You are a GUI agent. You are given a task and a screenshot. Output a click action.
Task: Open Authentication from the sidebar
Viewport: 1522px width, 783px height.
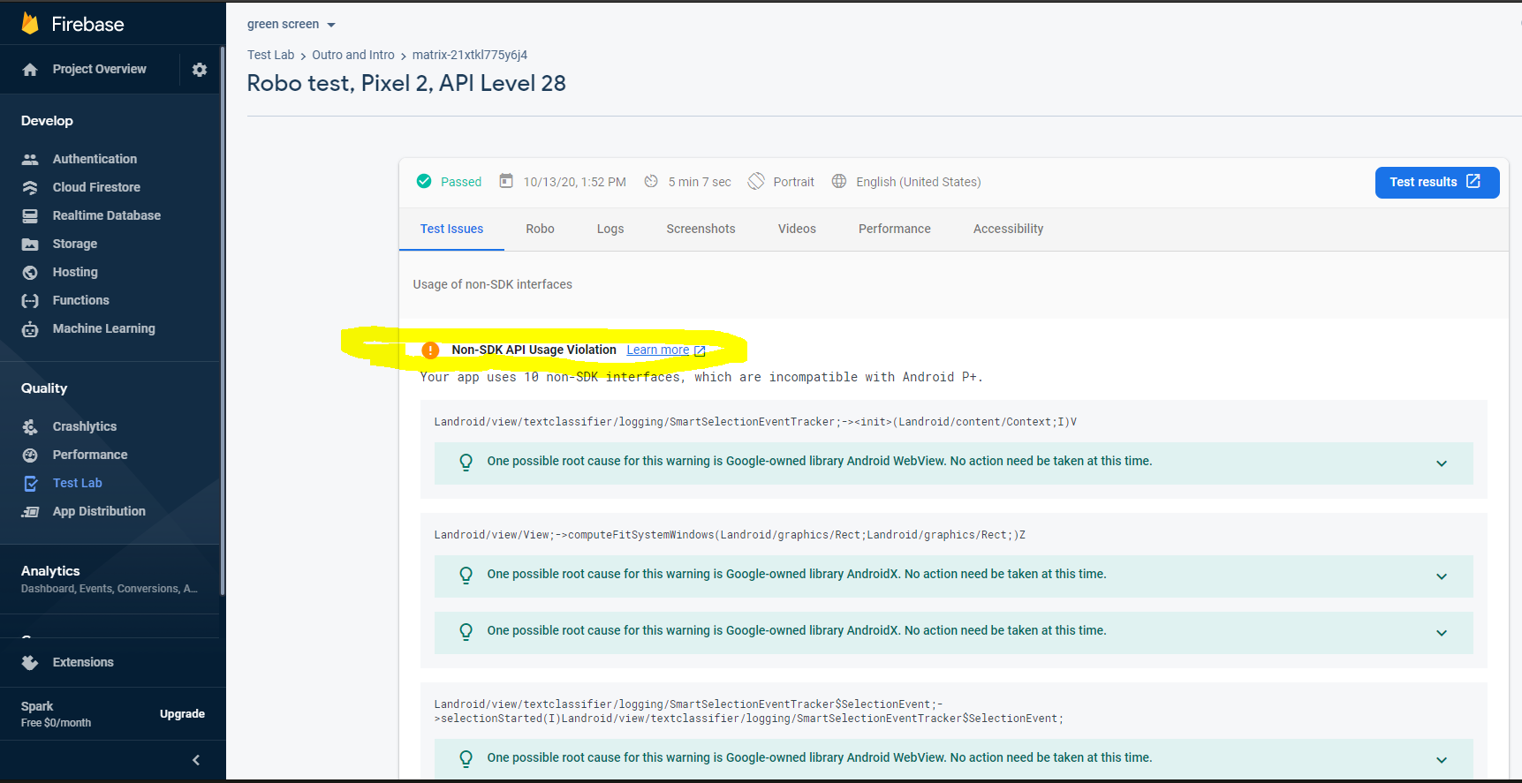point(95,159)
